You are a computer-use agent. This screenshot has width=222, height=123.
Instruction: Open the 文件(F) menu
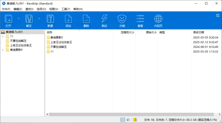[x=6, y=9]
